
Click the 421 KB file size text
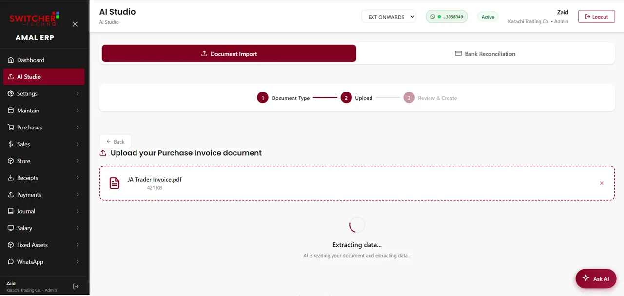(155, 188)
